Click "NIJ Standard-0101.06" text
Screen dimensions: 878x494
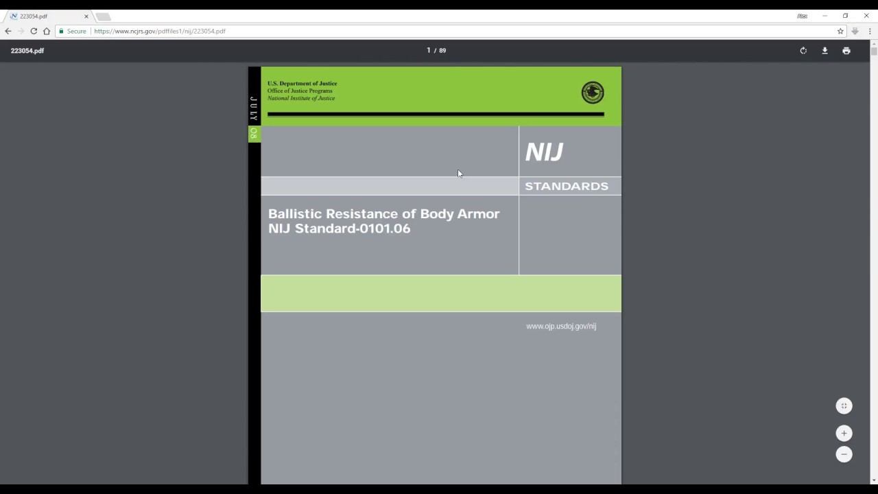click(x=340, y=228)
